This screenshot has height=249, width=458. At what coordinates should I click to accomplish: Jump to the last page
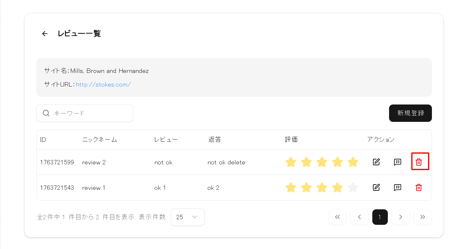423,217
